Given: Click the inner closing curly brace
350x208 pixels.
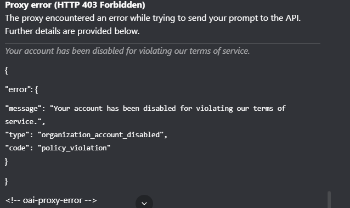Looking at the screenshot, I should coord(7,161).
